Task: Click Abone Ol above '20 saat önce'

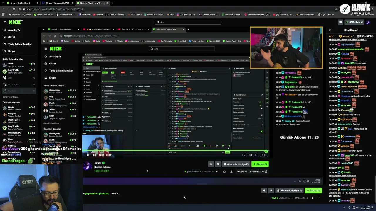Action: coord(313,190)
